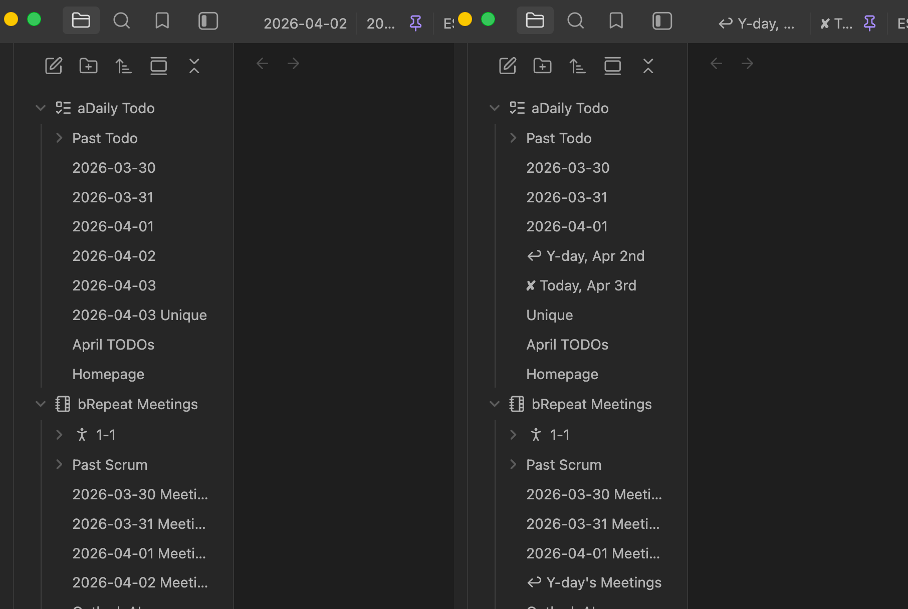Collapse aDaily Todo folder in right window
This screenshot has width=908, height=609.
495,108
